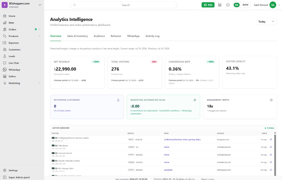Open the /products page link
The width and height of the screenshot is (282, 180).
168,170
